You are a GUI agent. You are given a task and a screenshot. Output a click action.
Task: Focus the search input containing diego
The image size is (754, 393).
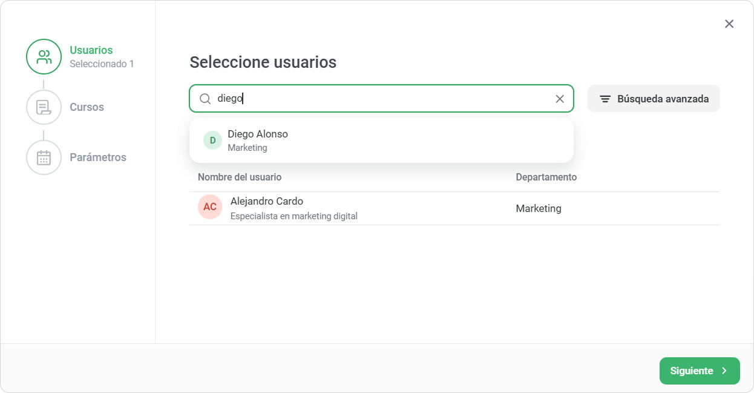[381, 99]
